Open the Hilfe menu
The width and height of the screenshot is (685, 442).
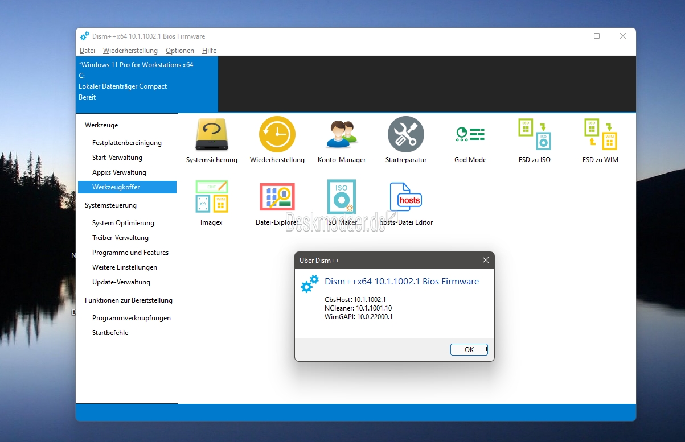[x=209, y=51]
